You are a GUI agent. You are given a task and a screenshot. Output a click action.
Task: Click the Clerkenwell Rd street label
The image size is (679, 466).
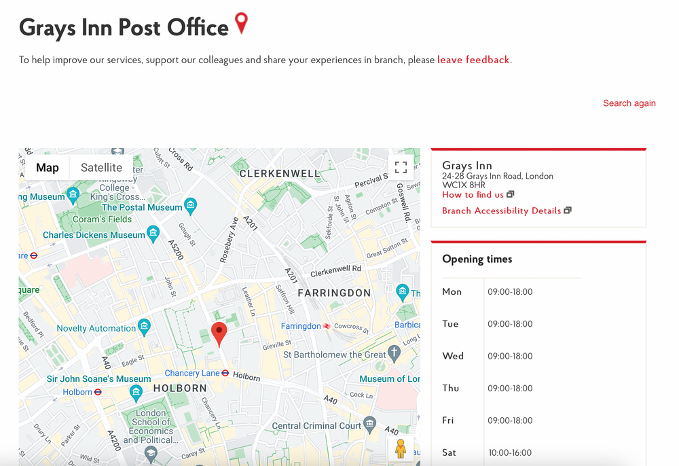point(335,271)
